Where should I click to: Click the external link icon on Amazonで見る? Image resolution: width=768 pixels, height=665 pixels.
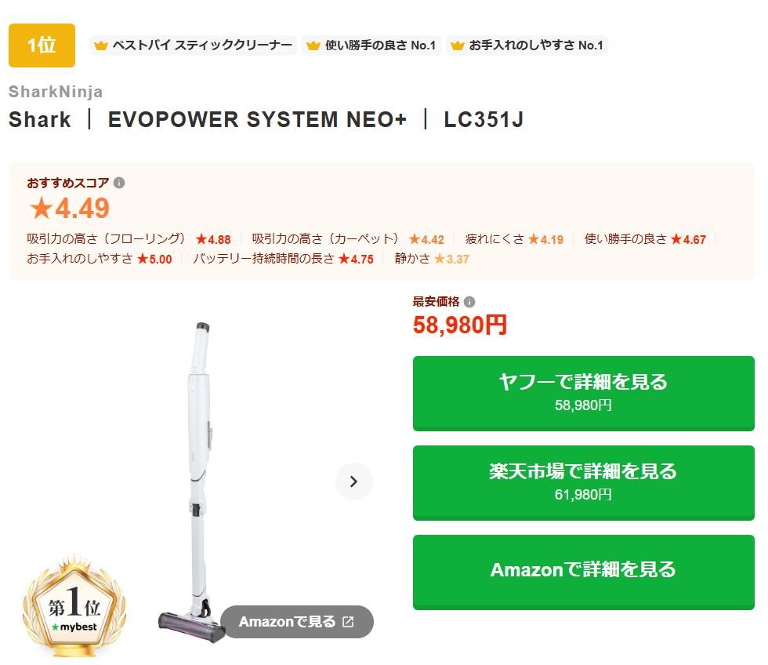[x=348, y=622]
